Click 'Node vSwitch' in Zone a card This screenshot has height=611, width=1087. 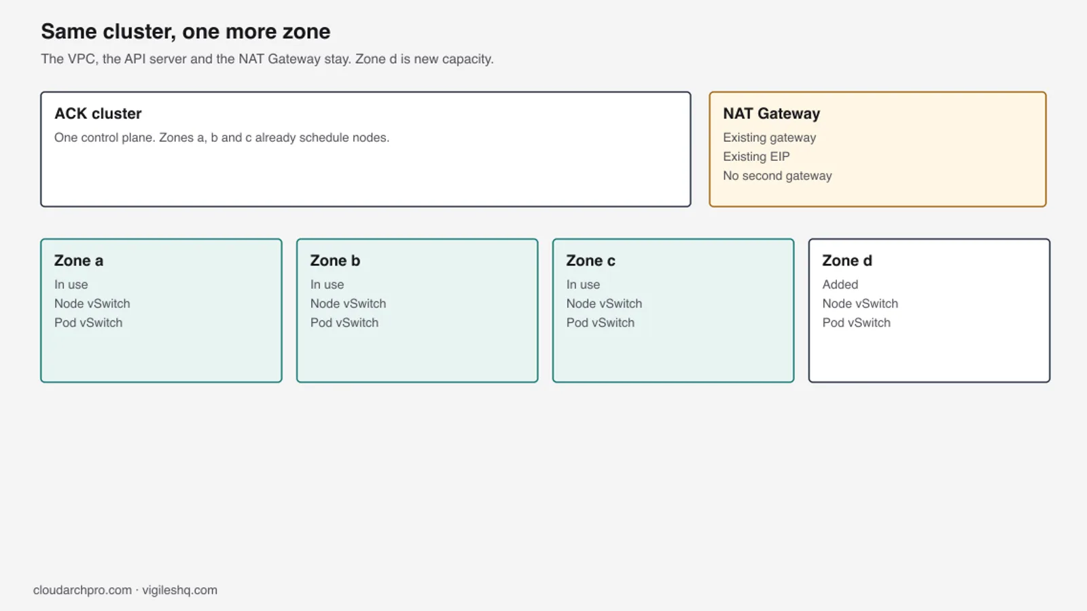pyautogui.click(x=92, y=303)
